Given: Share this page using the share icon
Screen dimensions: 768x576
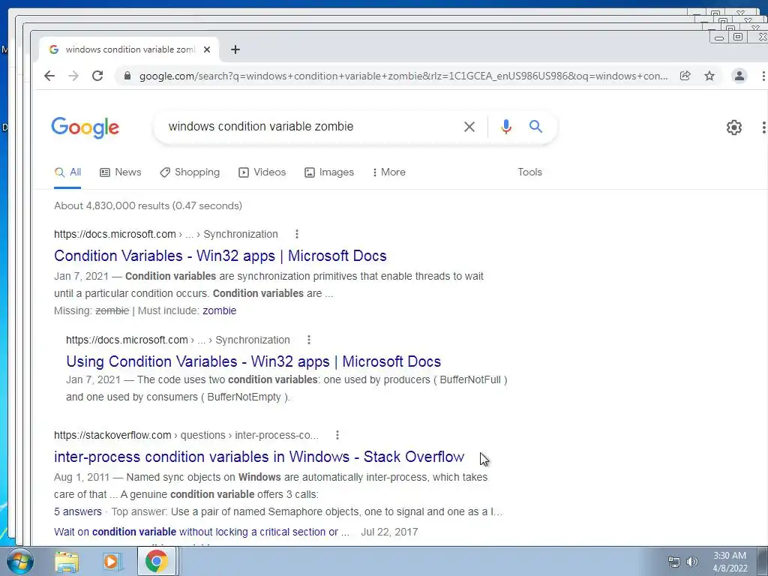Looking at the screenshot, I should [x=685, y=76].
